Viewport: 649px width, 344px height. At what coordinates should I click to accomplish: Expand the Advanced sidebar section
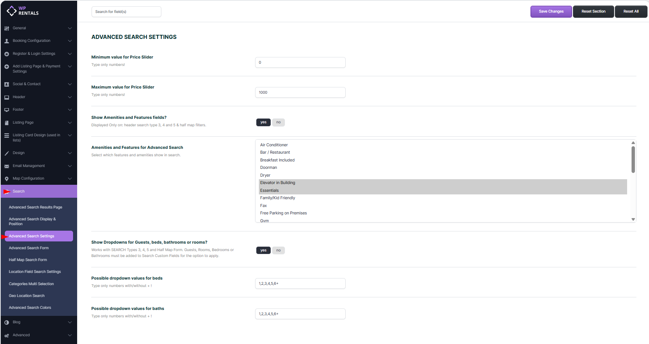point(70,335)
